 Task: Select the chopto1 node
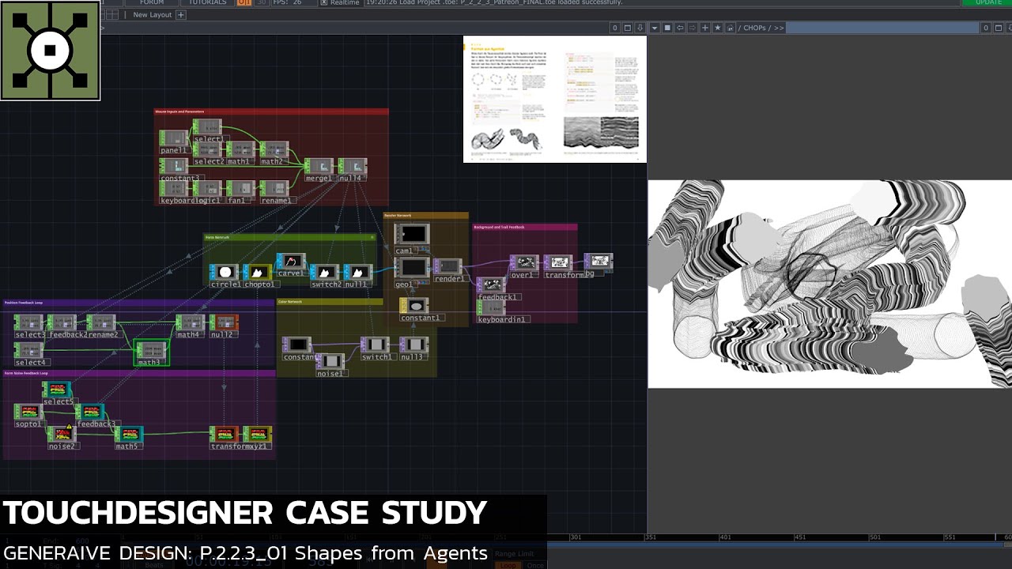point(257,273)
